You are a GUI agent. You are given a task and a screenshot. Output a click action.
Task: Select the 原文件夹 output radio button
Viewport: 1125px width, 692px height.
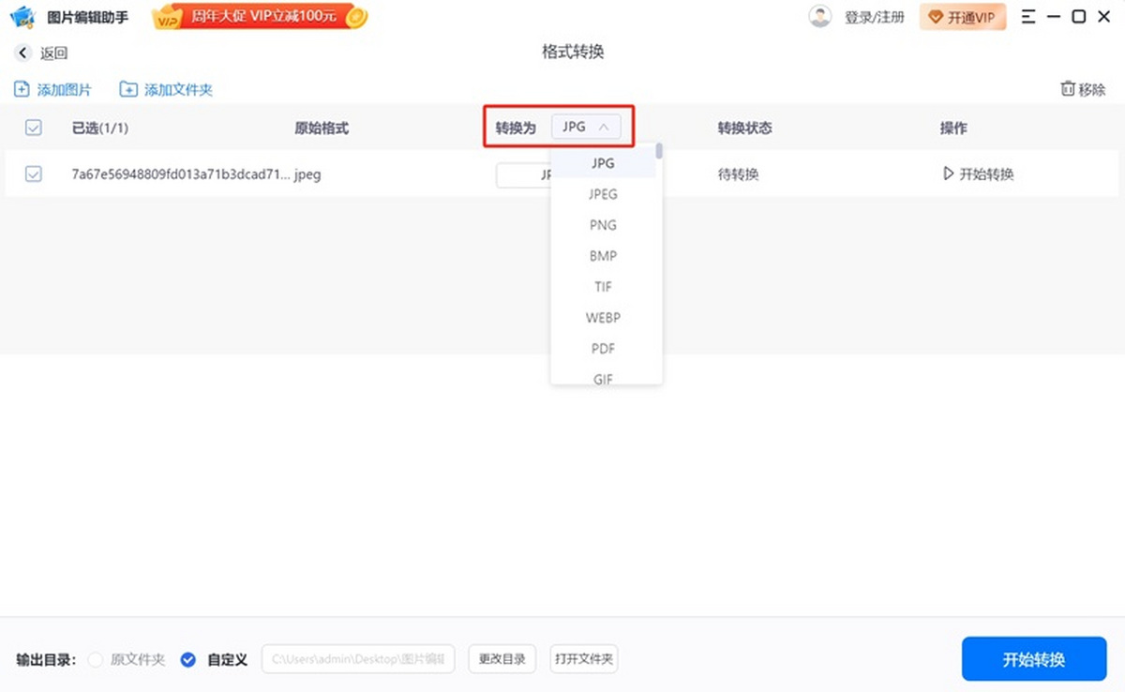[96, 660]
